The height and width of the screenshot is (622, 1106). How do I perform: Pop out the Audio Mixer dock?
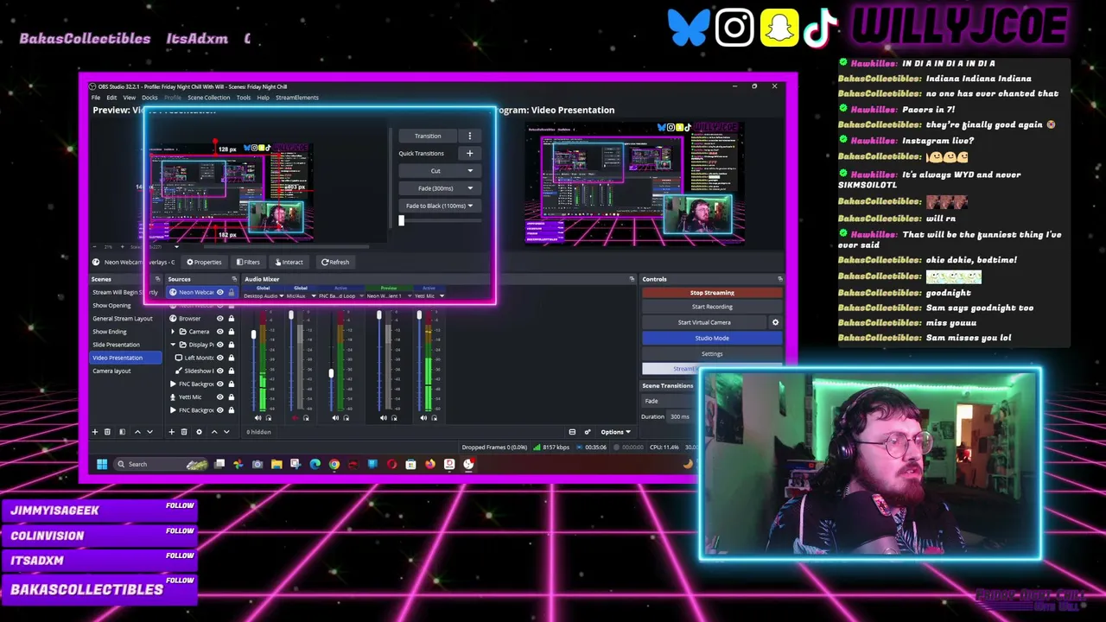[x=632, y=279]
